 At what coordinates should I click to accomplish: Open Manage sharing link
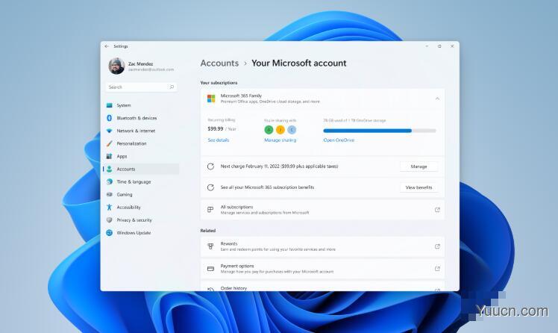click(280, 140)
